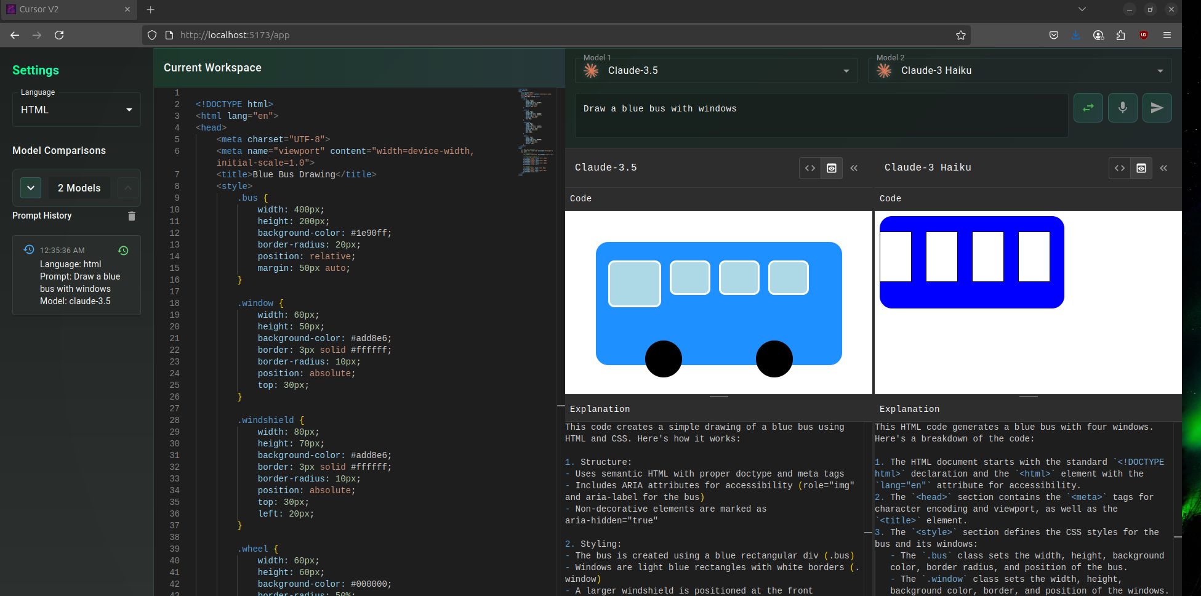
Task: Send the prompt with the arrow icon
Action: (x=1157, y=108)
